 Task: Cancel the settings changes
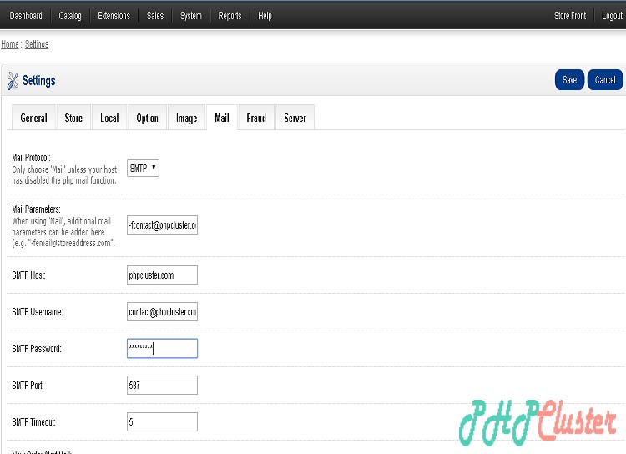[x=605, y=79]
